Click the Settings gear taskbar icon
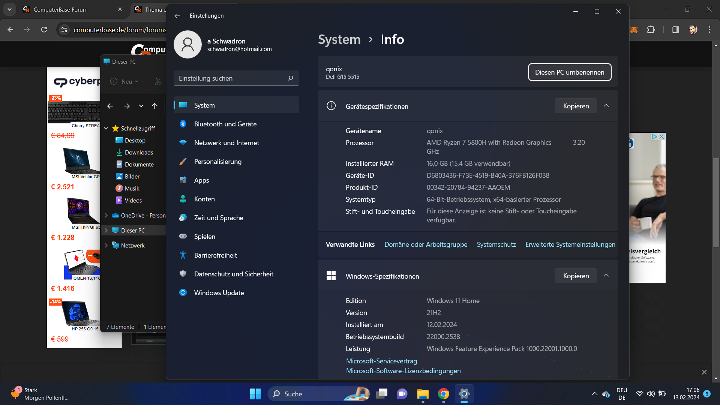Screen dimensions: 720x405 pyautogui.click(x=464, y=394)
